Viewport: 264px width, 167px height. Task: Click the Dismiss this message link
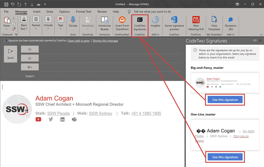coord(105,41)
